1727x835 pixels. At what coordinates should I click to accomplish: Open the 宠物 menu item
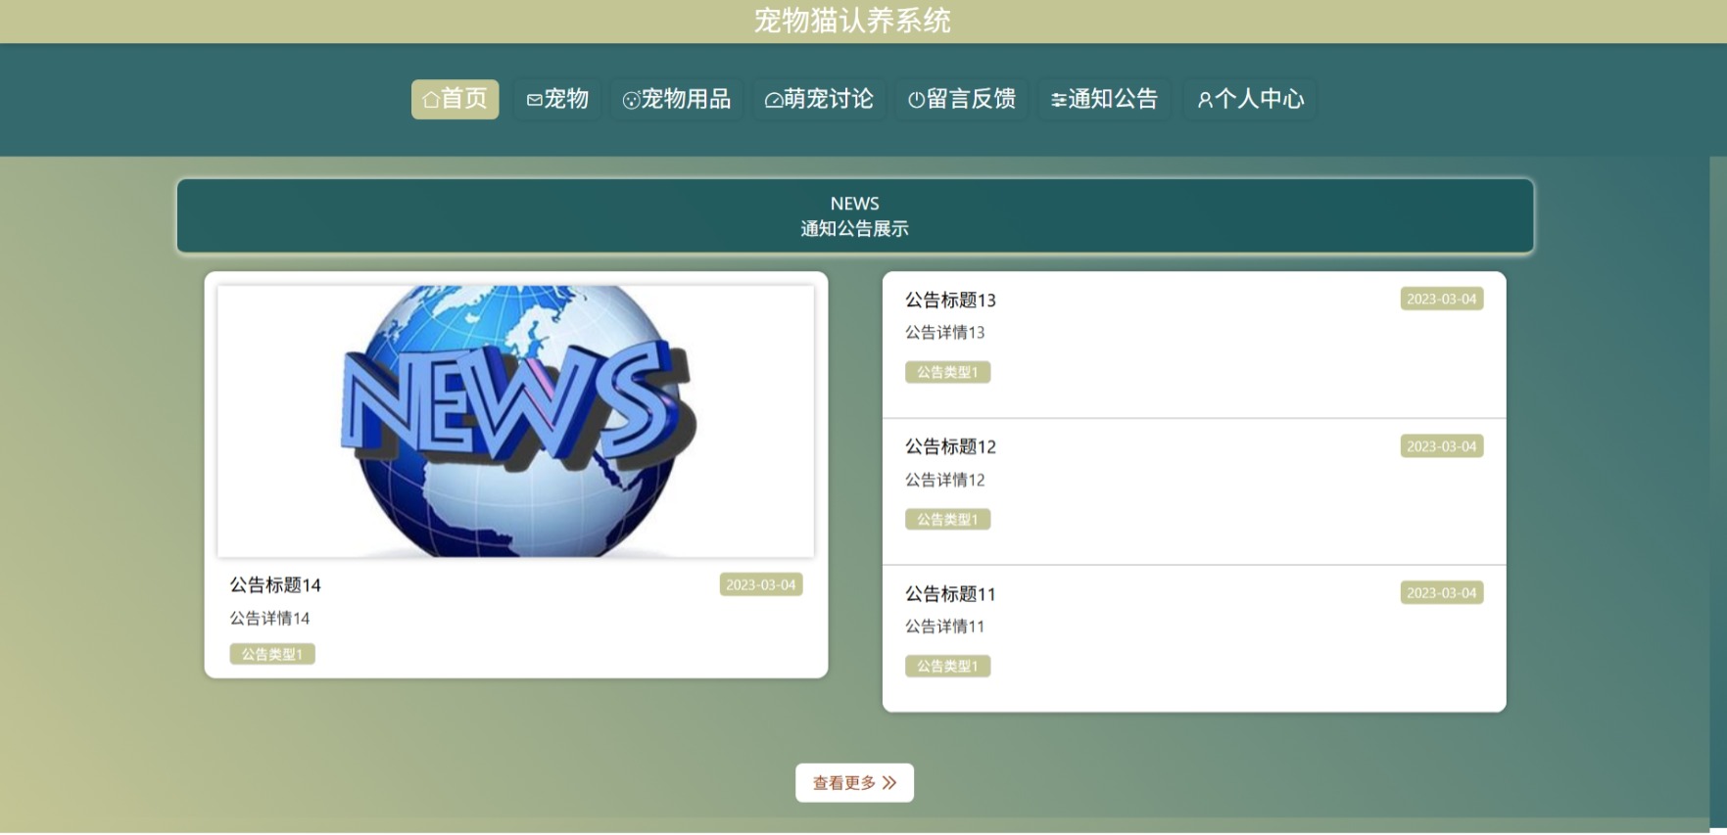pos(556,99)
